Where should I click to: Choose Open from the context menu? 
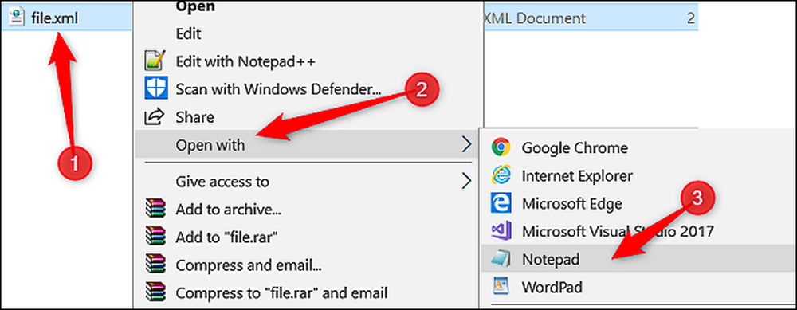[x=195, y=6]
